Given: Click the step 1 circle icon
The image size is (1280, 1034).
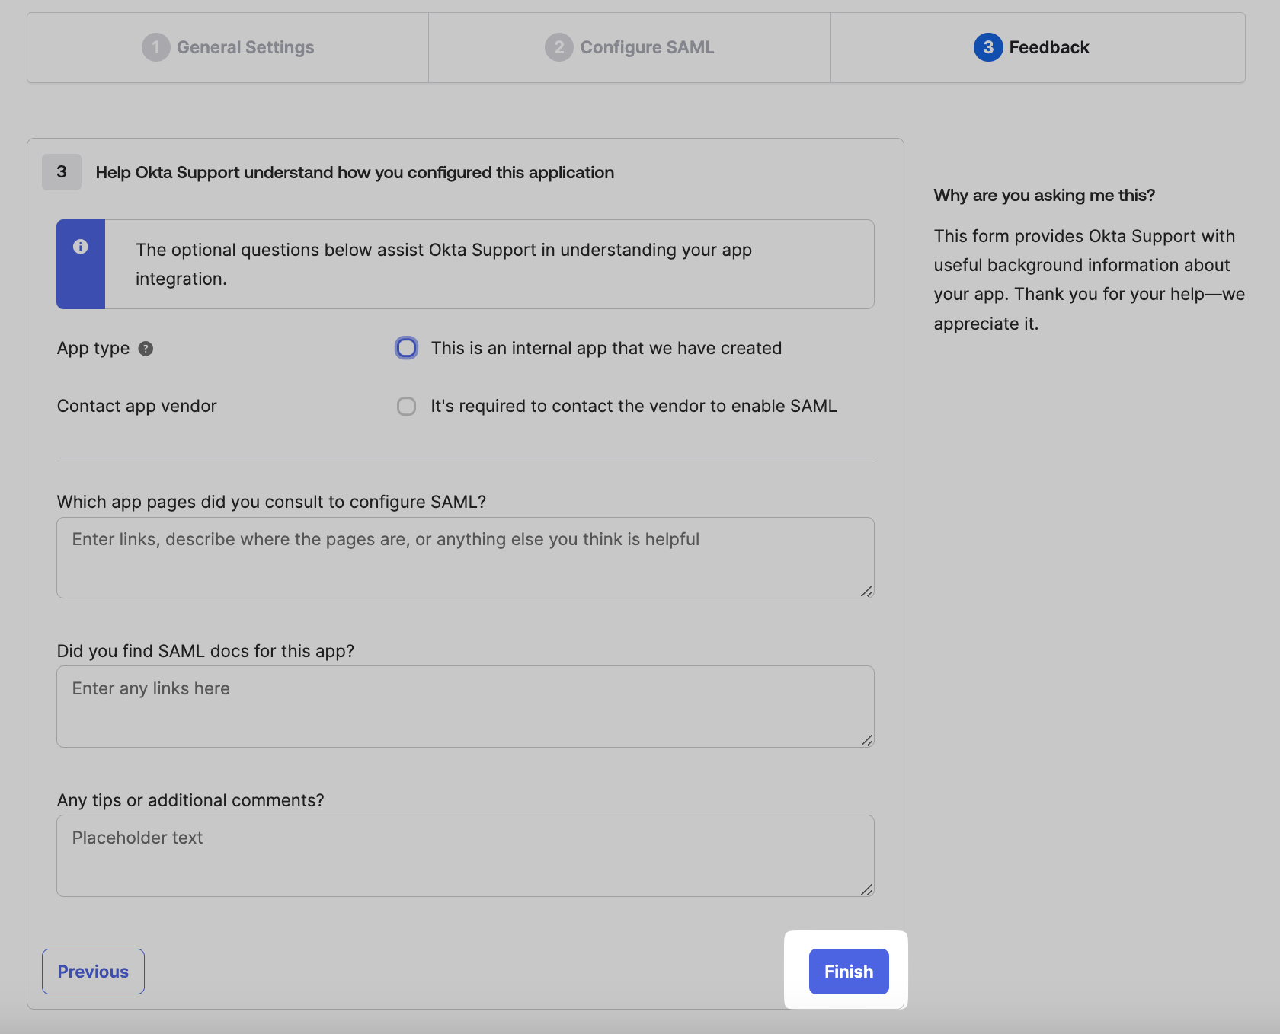Looking at the screenshot, I should tap(155, 46).
